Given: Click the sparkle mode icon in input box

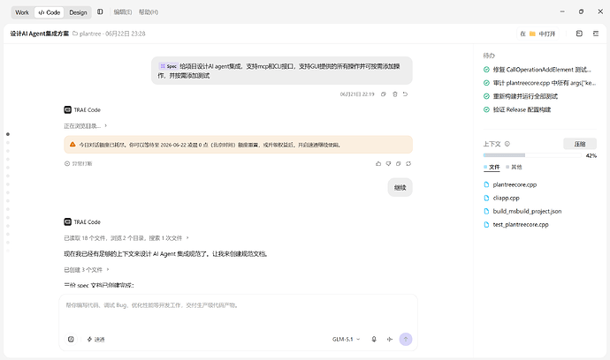Looking at the screenshot, I should pos(89,339).
